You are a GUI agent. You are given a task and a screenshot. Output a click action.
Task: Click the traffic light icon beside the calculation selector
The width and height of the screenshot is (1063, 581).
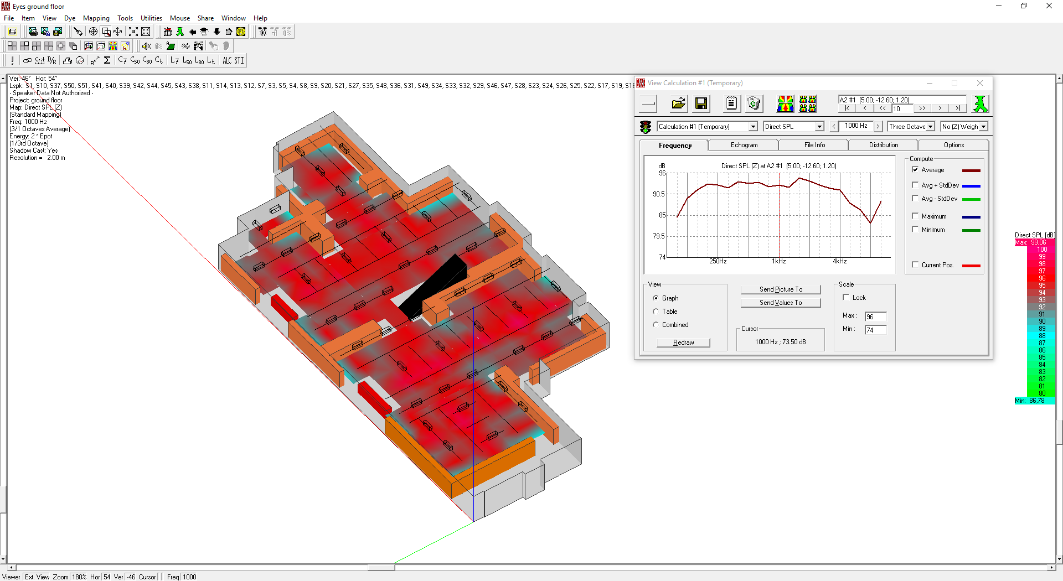(645, 127)
